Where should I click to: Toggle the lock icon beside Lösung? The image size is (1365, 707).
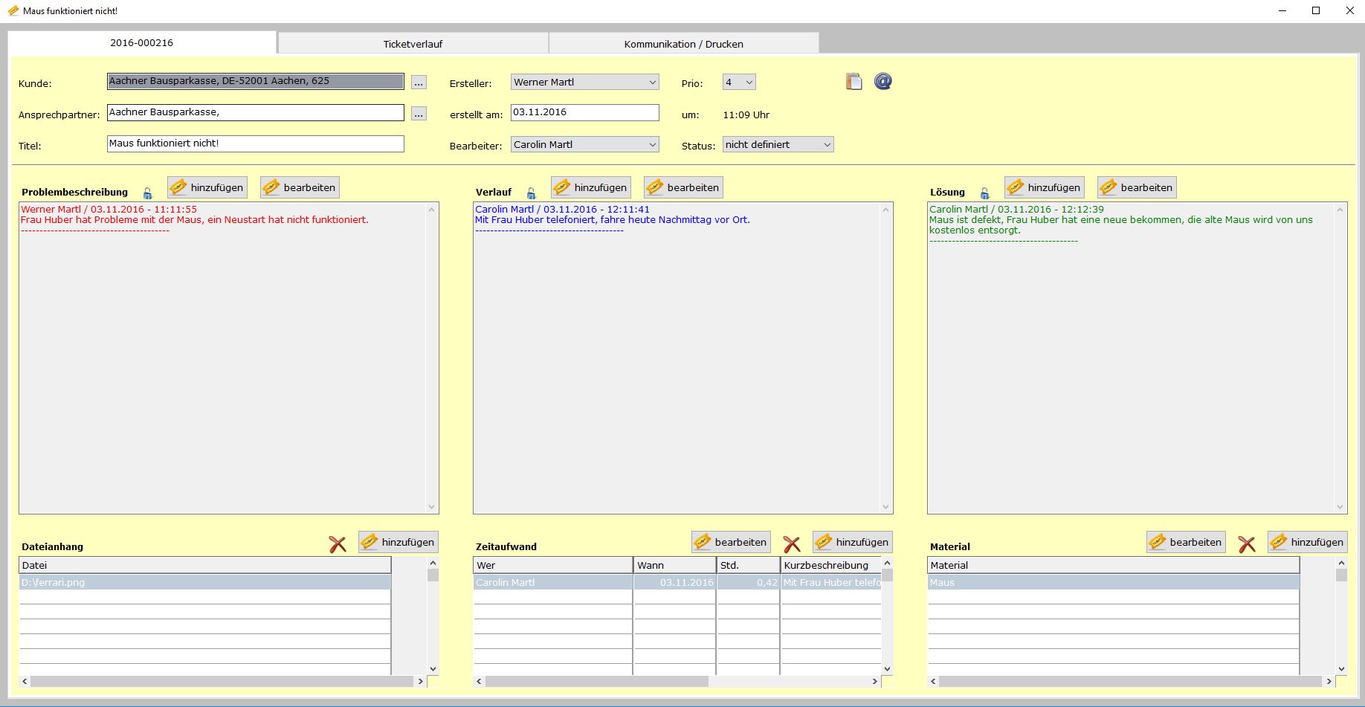[984, 193]
